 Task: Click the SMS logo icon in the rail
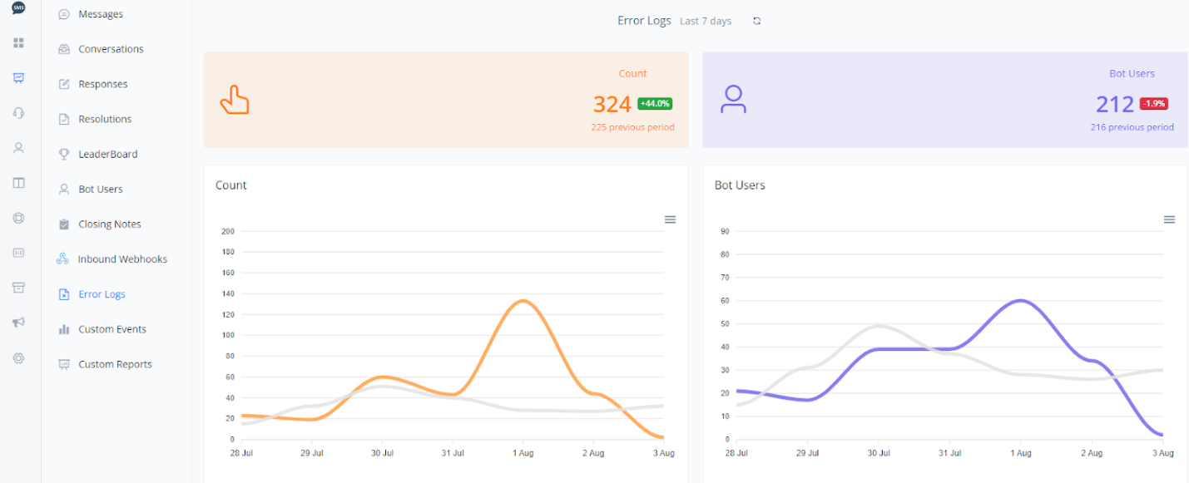[18, 7]
